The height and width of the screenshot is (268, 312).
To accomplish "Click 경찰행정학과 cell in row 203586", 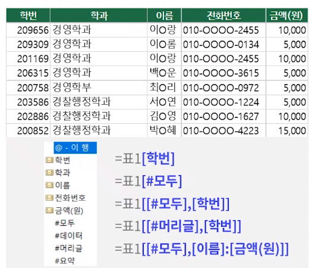I will (99, 102).
